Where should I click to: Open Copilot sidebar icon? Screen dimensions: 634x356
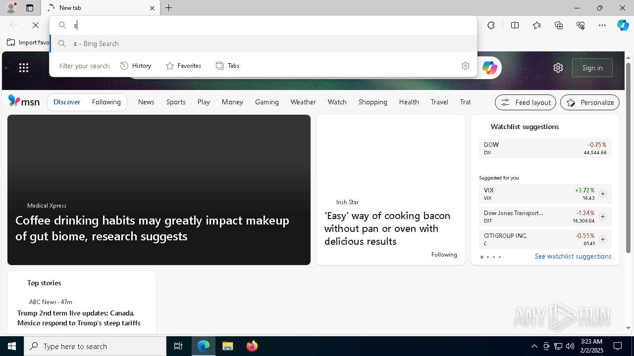pos(623,25)
